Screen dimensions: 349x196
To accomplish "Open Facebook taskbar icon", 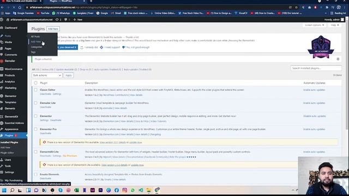I will [x=116, y=190].
